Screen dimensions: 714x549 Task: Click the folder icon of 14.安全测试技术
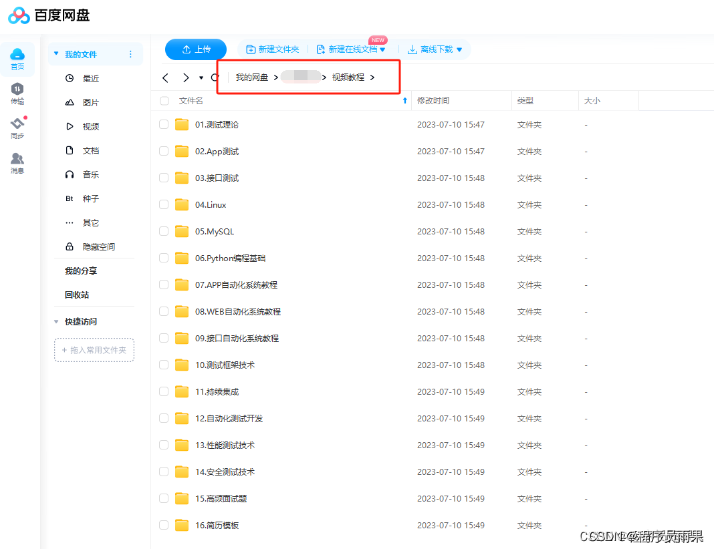pos(182,472)
